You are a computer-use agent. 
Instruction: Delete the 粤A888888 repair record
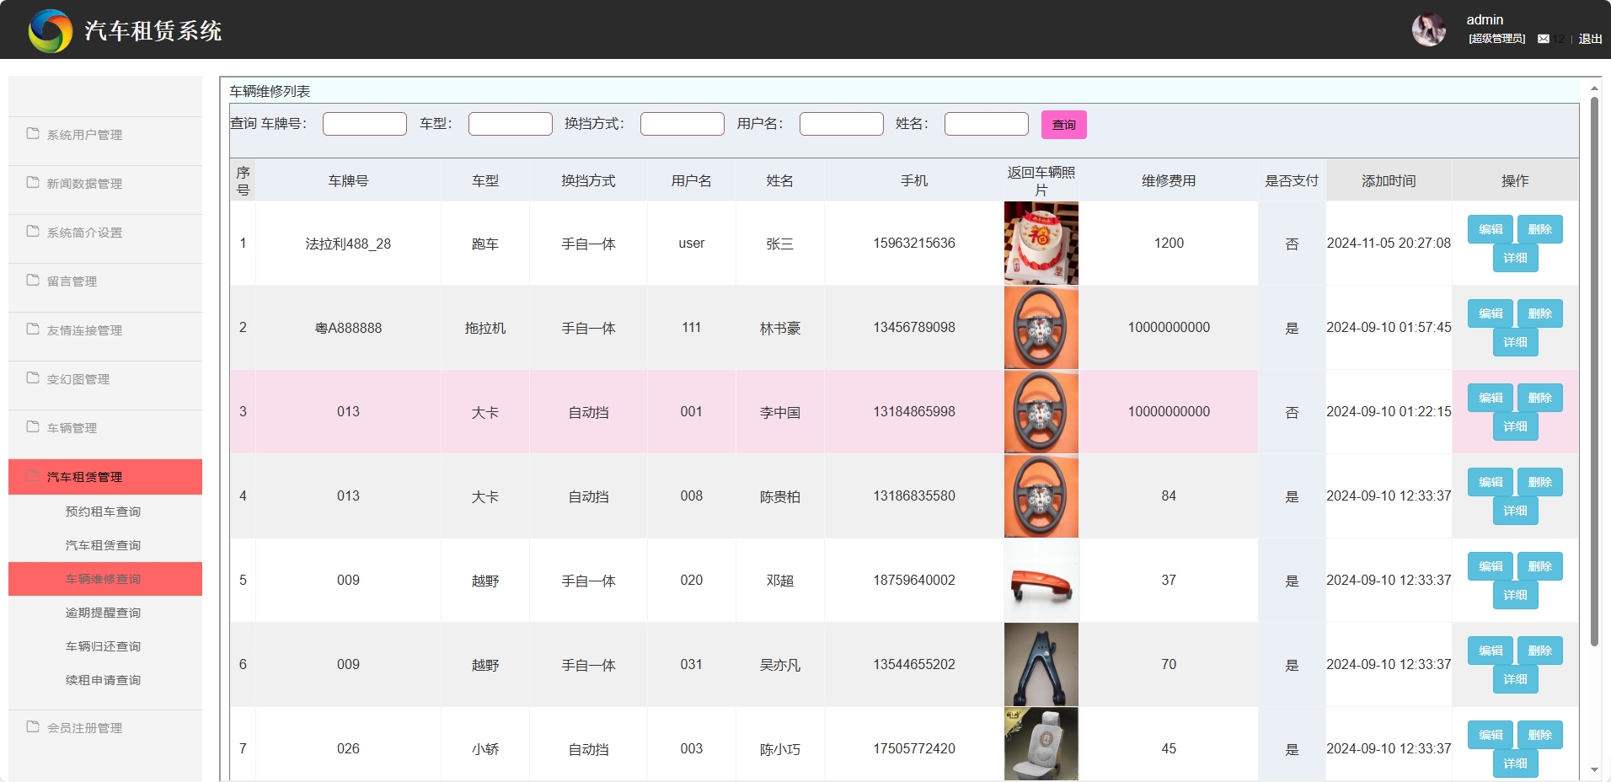(1539, 313)
